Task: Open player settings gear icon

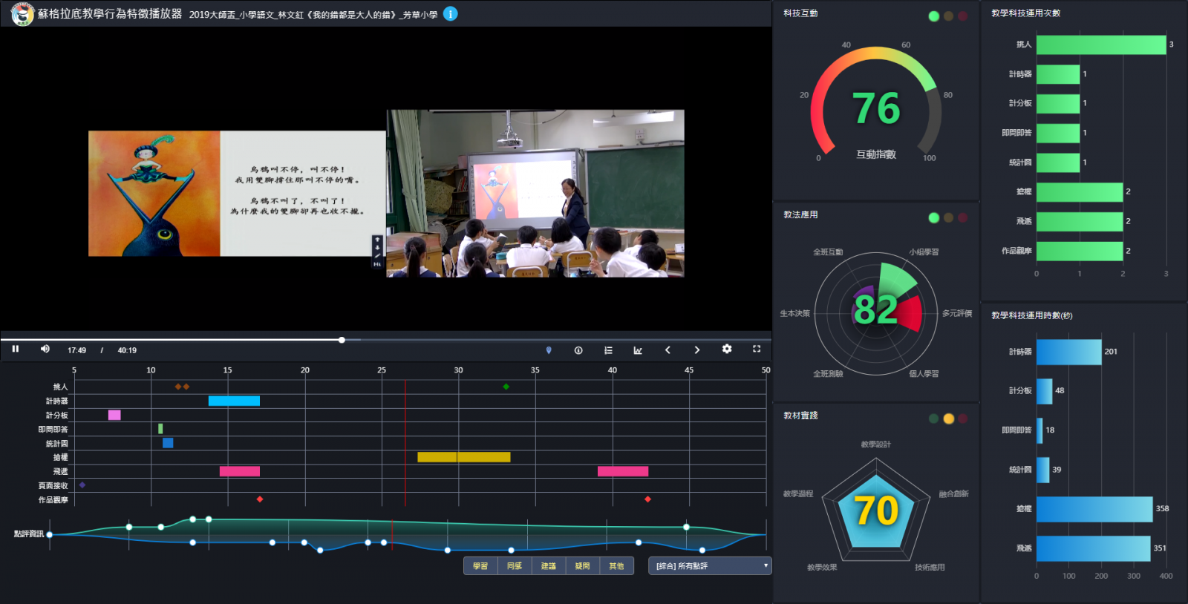Action: (727, 349)
